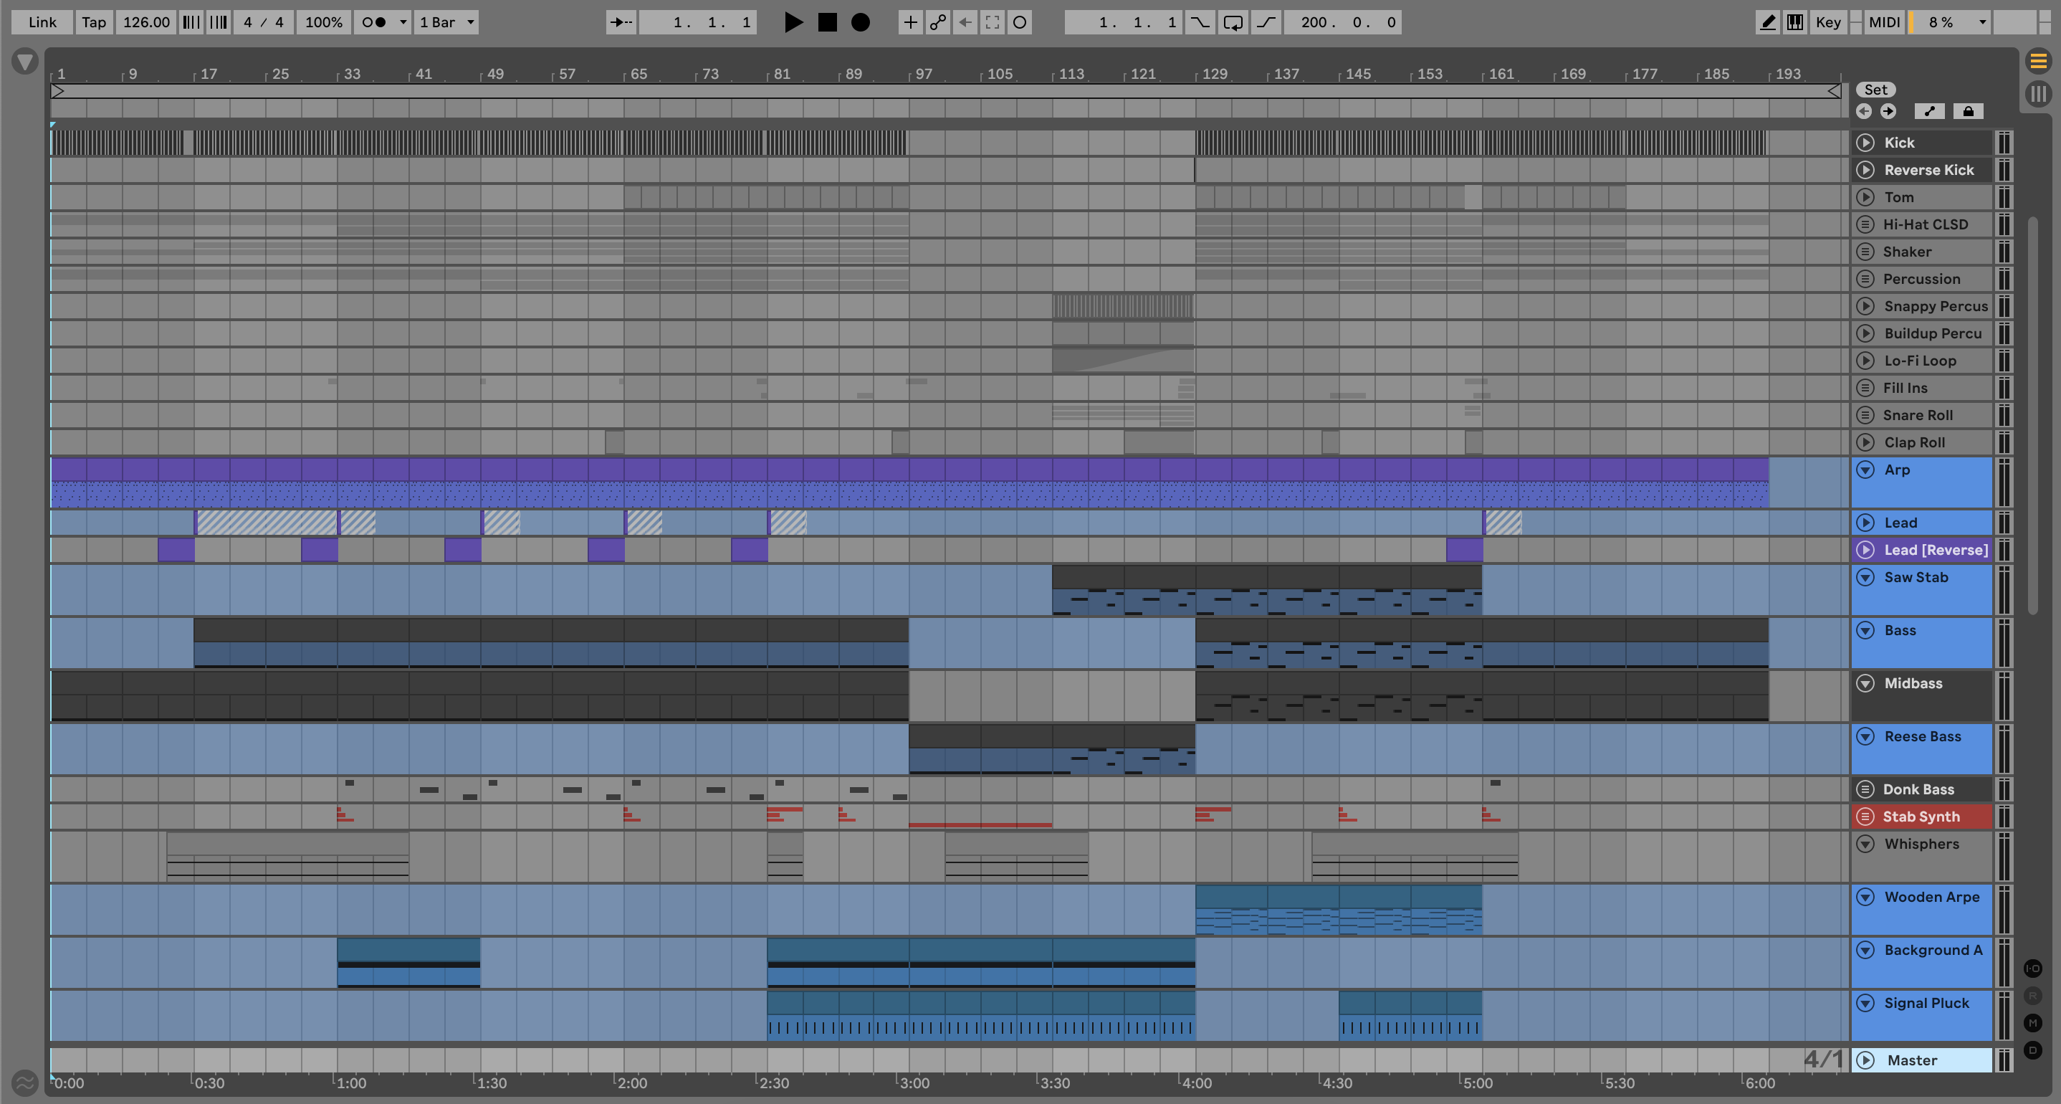The width and height of the screenshot is (2061, 1104).
Task: Toggle the Draw Mode pencil icon
Action: pyautogui.click(x=1767, y=22)
